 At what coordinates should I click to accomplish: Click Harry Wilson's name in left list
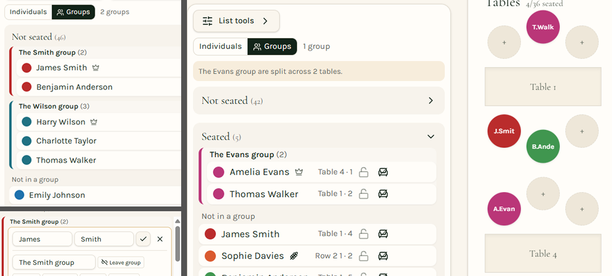click(61, 122)
